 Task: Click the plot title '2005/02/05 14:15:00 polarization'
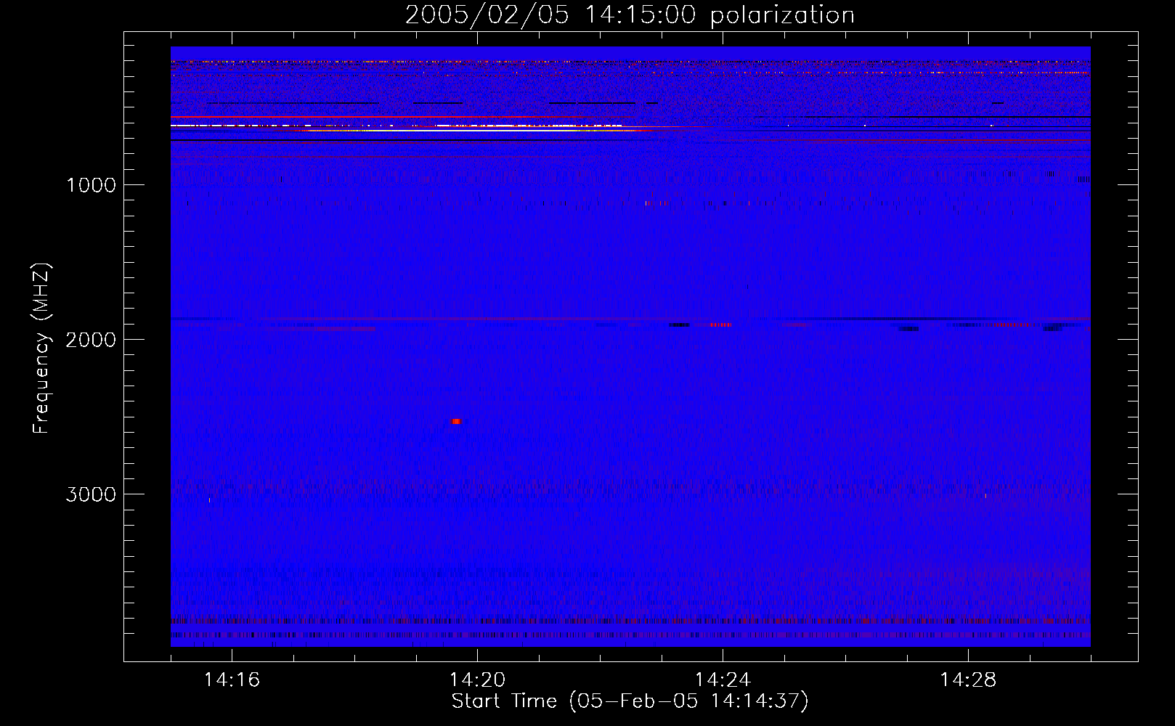[x=630, y=15]
